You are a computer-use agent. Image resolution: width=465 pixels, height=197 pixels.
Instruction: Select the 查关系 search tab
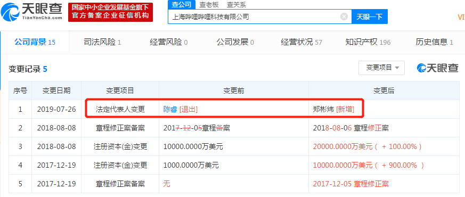[236, 4]
